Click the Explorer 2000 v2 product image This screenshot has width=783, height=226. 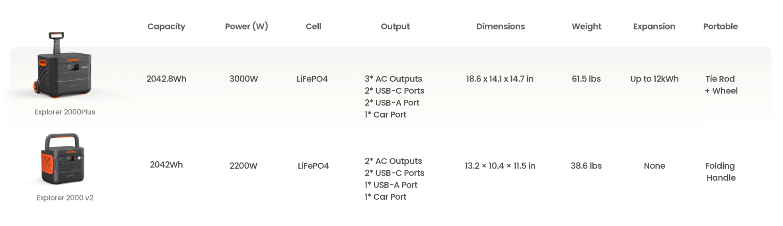(63, 159)
